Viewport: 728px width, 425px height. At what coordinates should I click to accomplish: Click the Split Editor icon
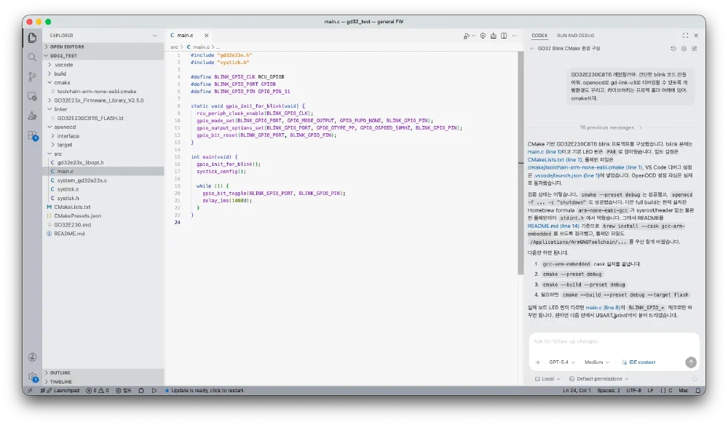[x=504, y=35]
